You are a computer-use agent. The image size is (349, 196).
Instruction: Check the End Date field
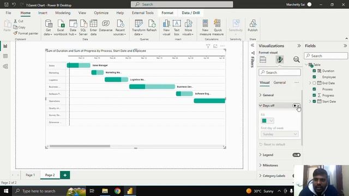pos(314,83)
